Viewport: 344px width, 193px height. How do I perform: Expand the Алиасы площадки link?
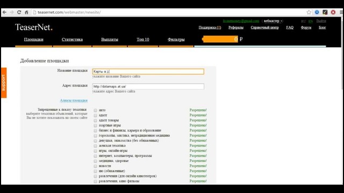coord(74,100)
